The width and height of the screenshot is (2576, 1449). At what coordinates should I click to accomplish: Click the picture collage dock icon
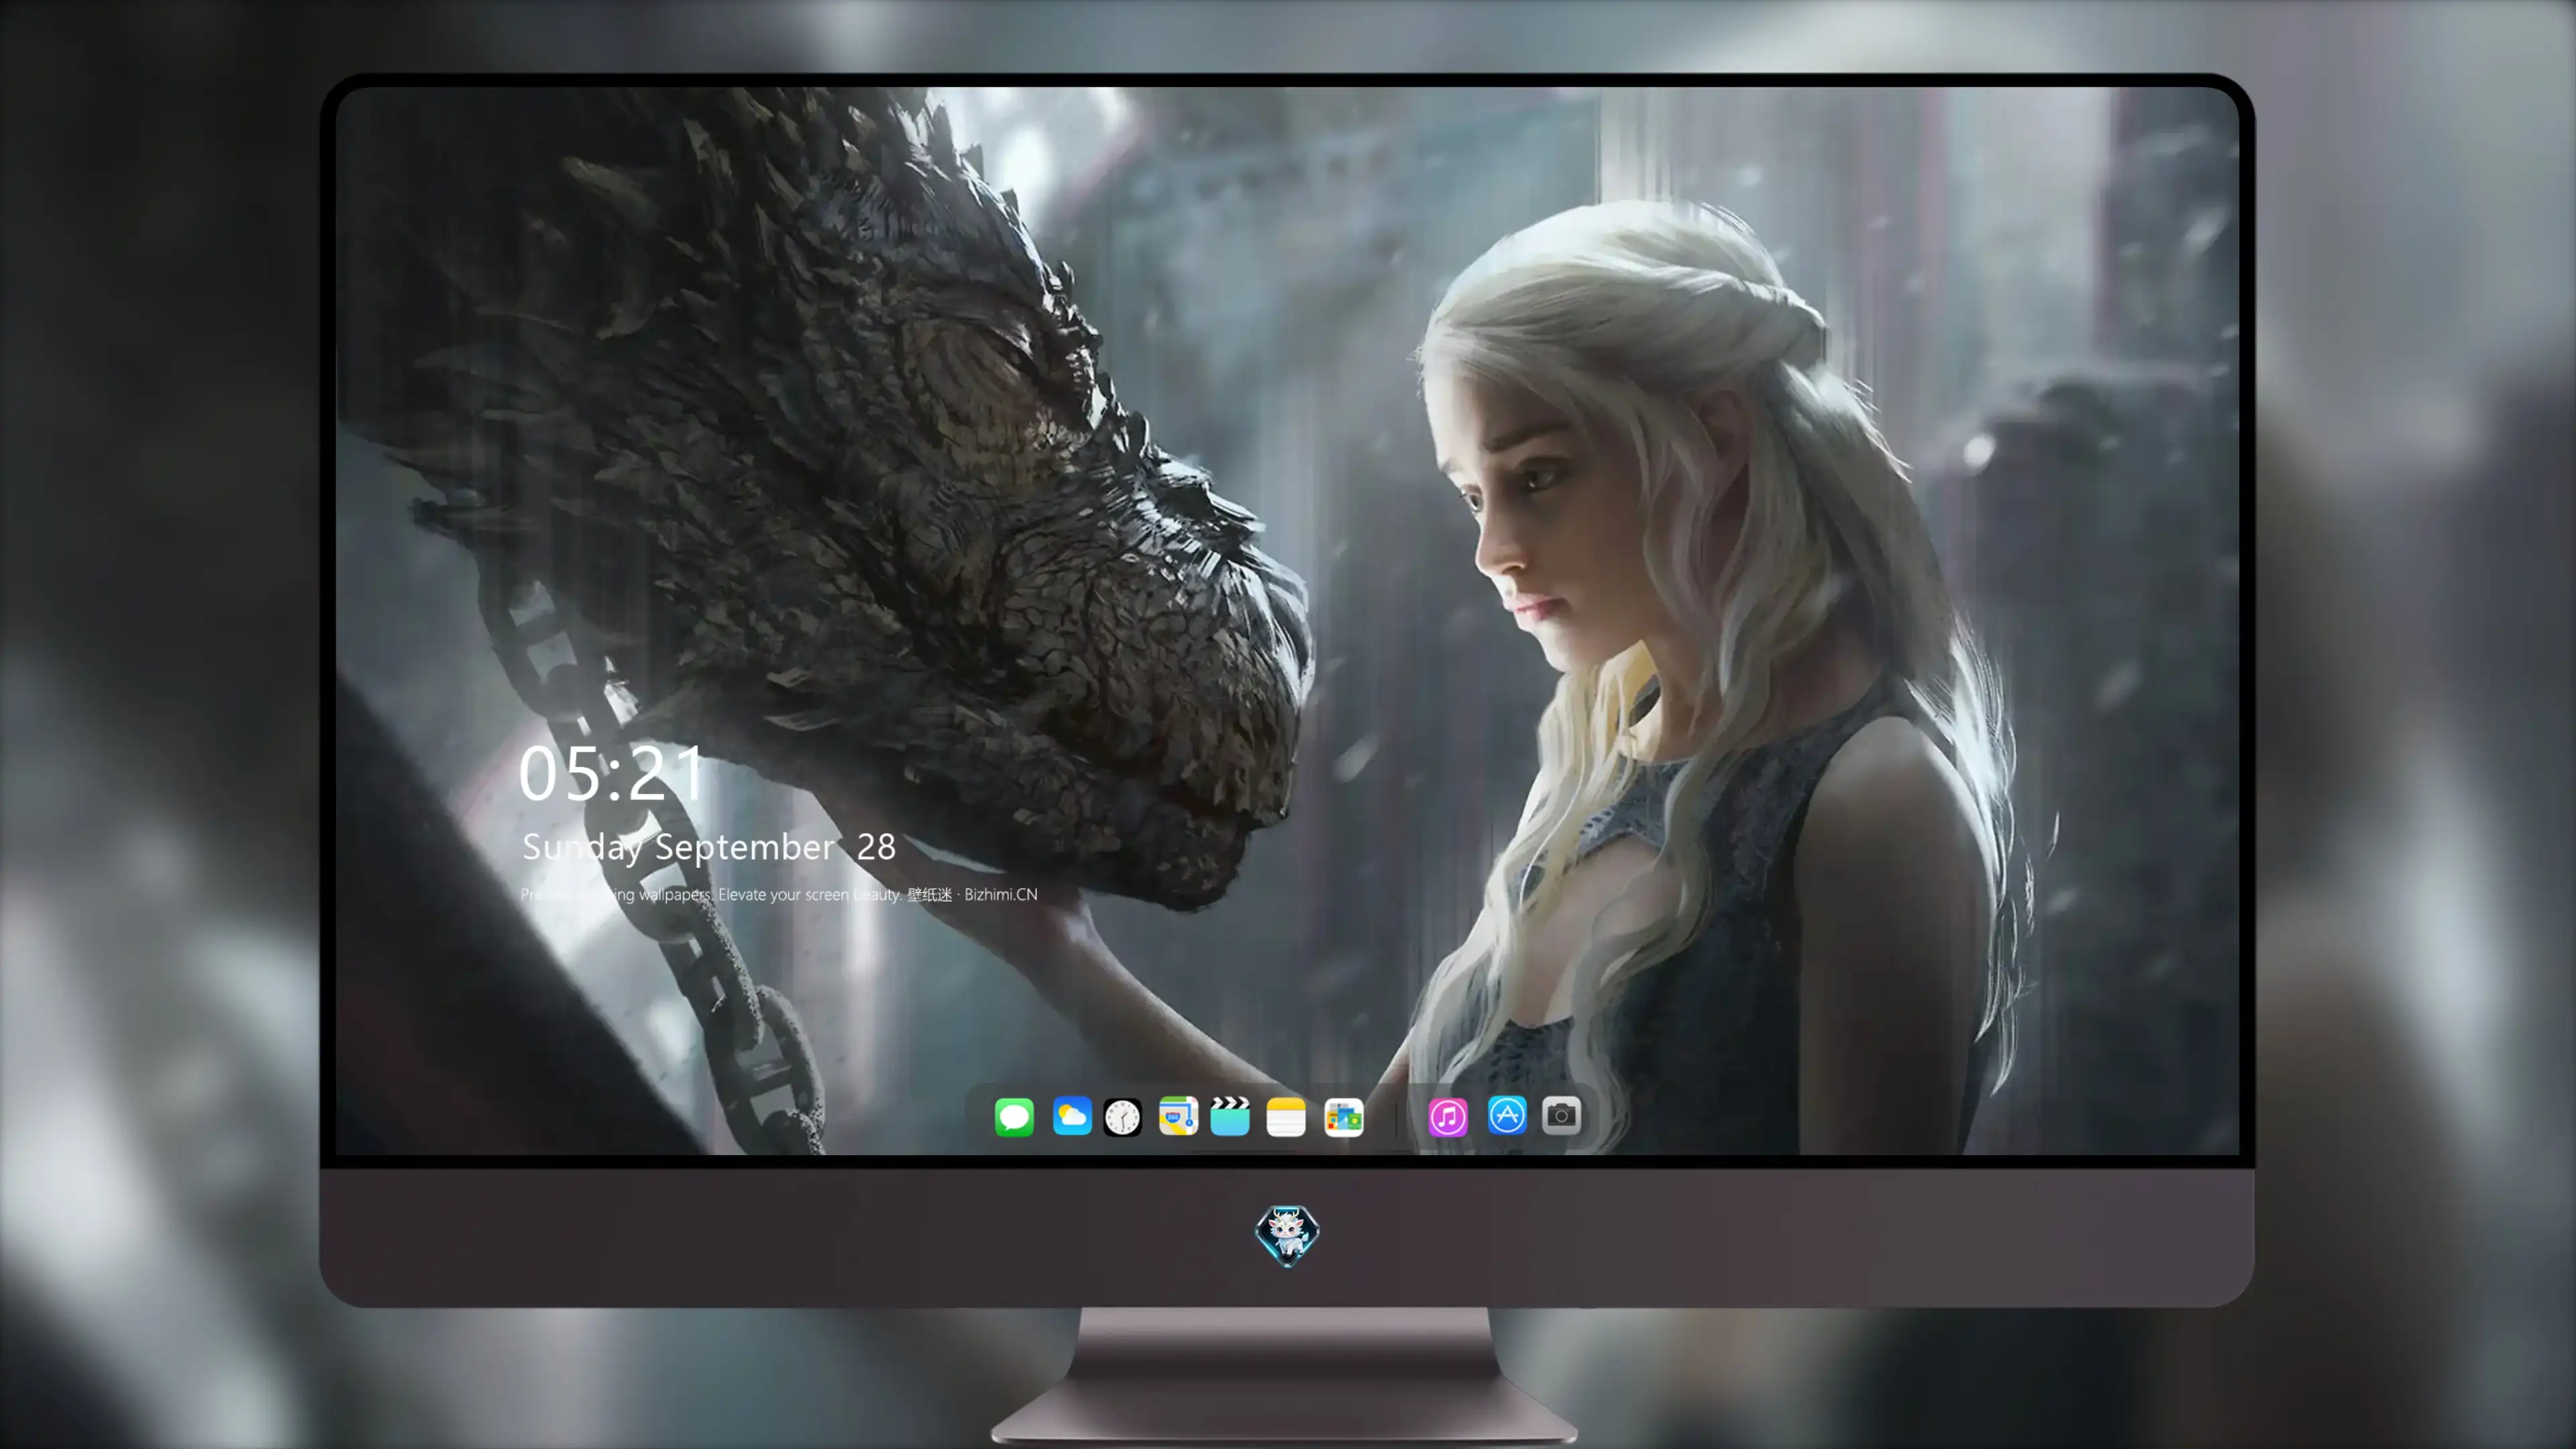click(1344, 1117)
